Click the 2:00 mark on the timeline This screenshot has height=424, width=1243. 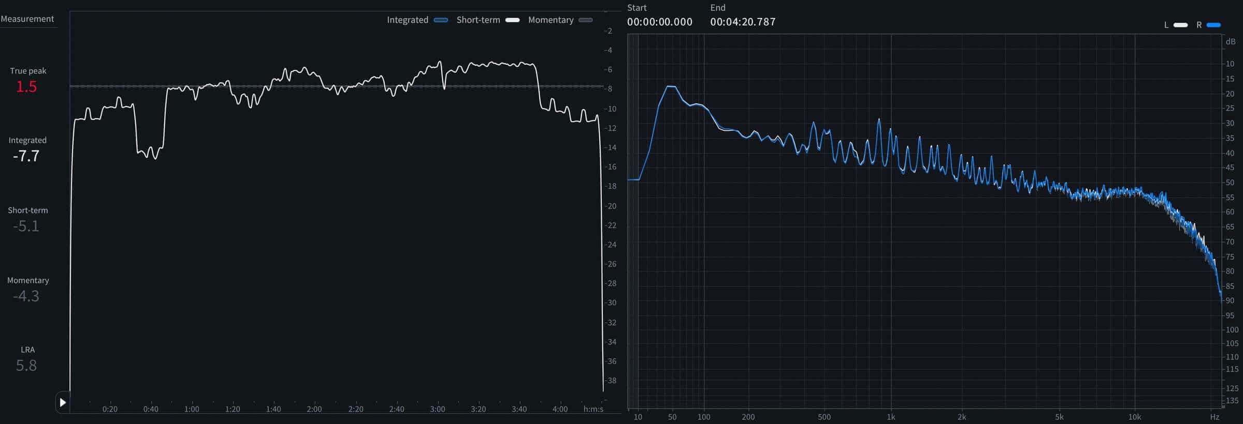(314, 409)
